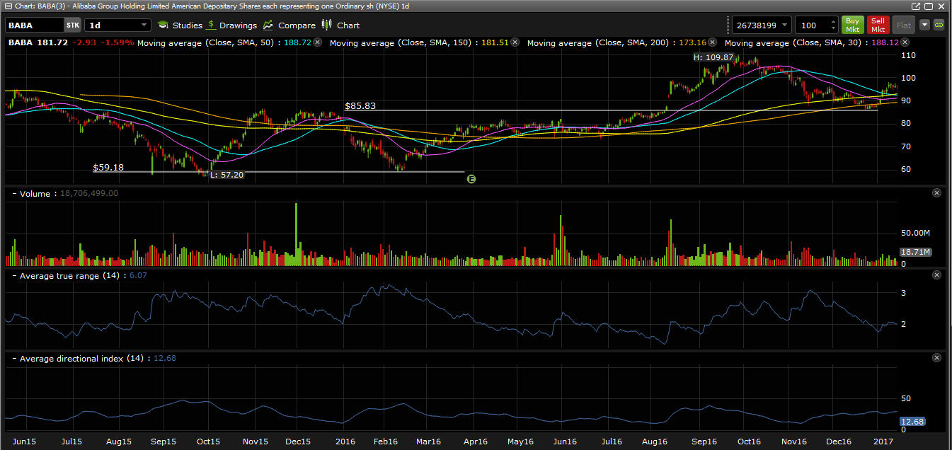Screen dimensions: 952x450
Task: Click the 2016 date axis label
Action: coord(344,442)
